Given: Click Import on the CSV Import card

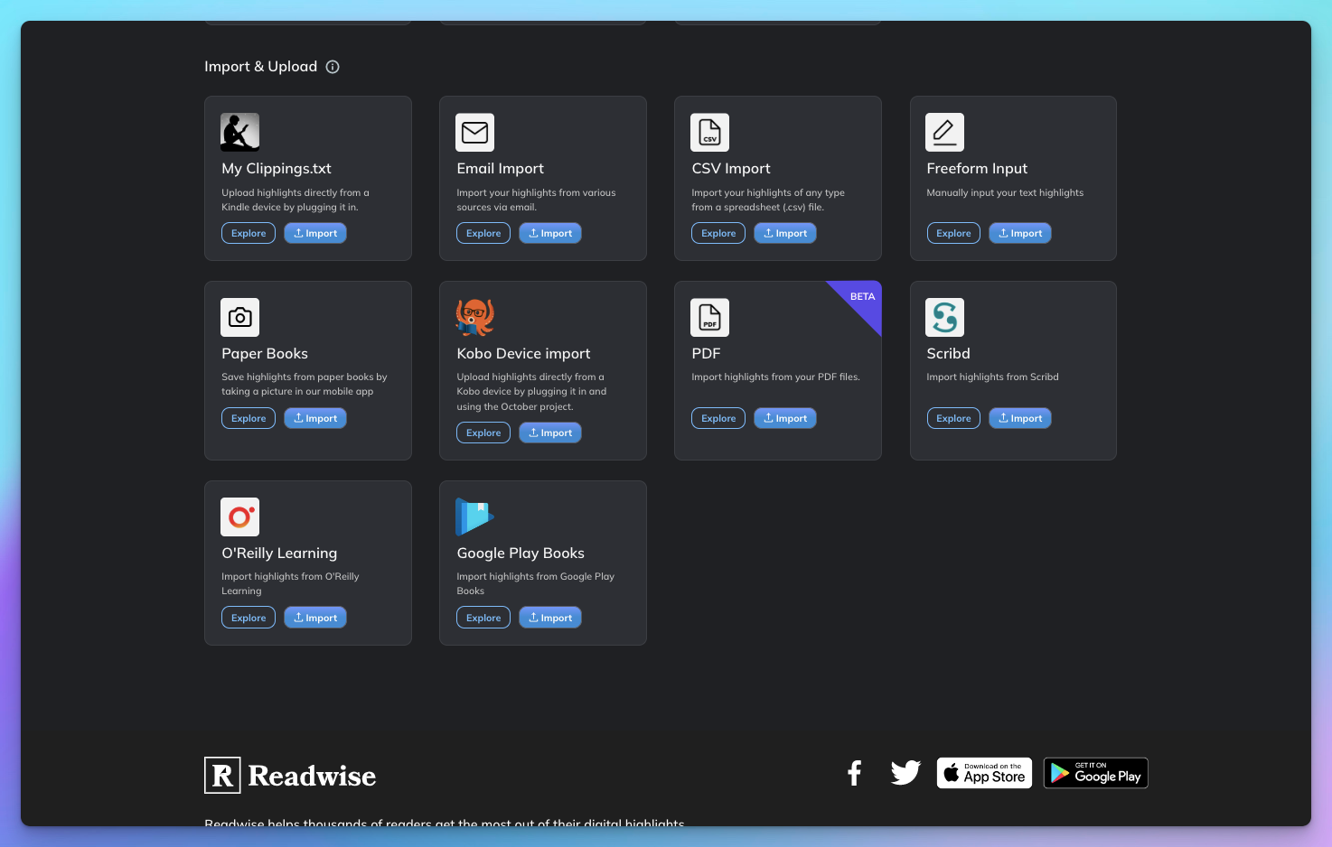Looking at the screenshot, I should [784, 233].
